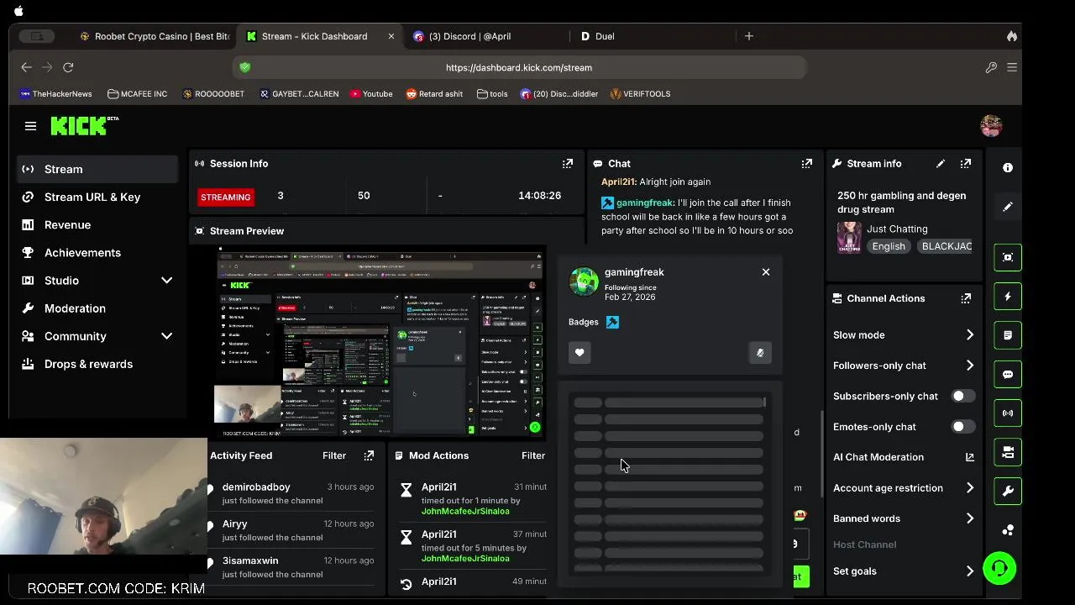Click demirobadboy in the Activity Feed
Viewport: 1075px width, 605px height.
256,487
